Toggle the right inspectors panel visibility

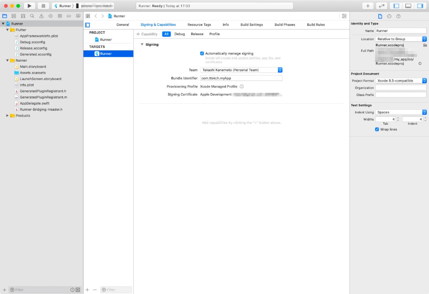(420, 6)
